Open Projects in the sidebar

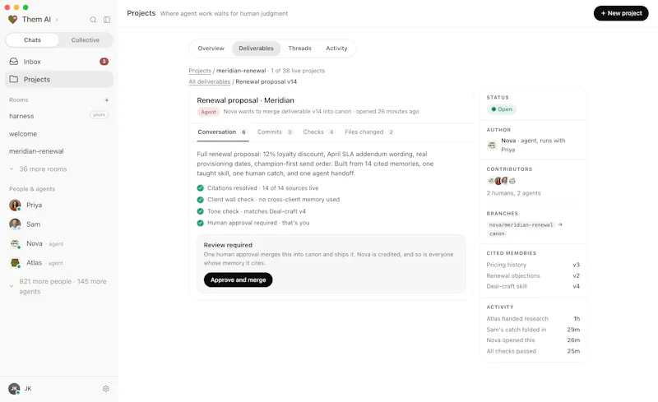pyautogui.click(x=58, y=79)
